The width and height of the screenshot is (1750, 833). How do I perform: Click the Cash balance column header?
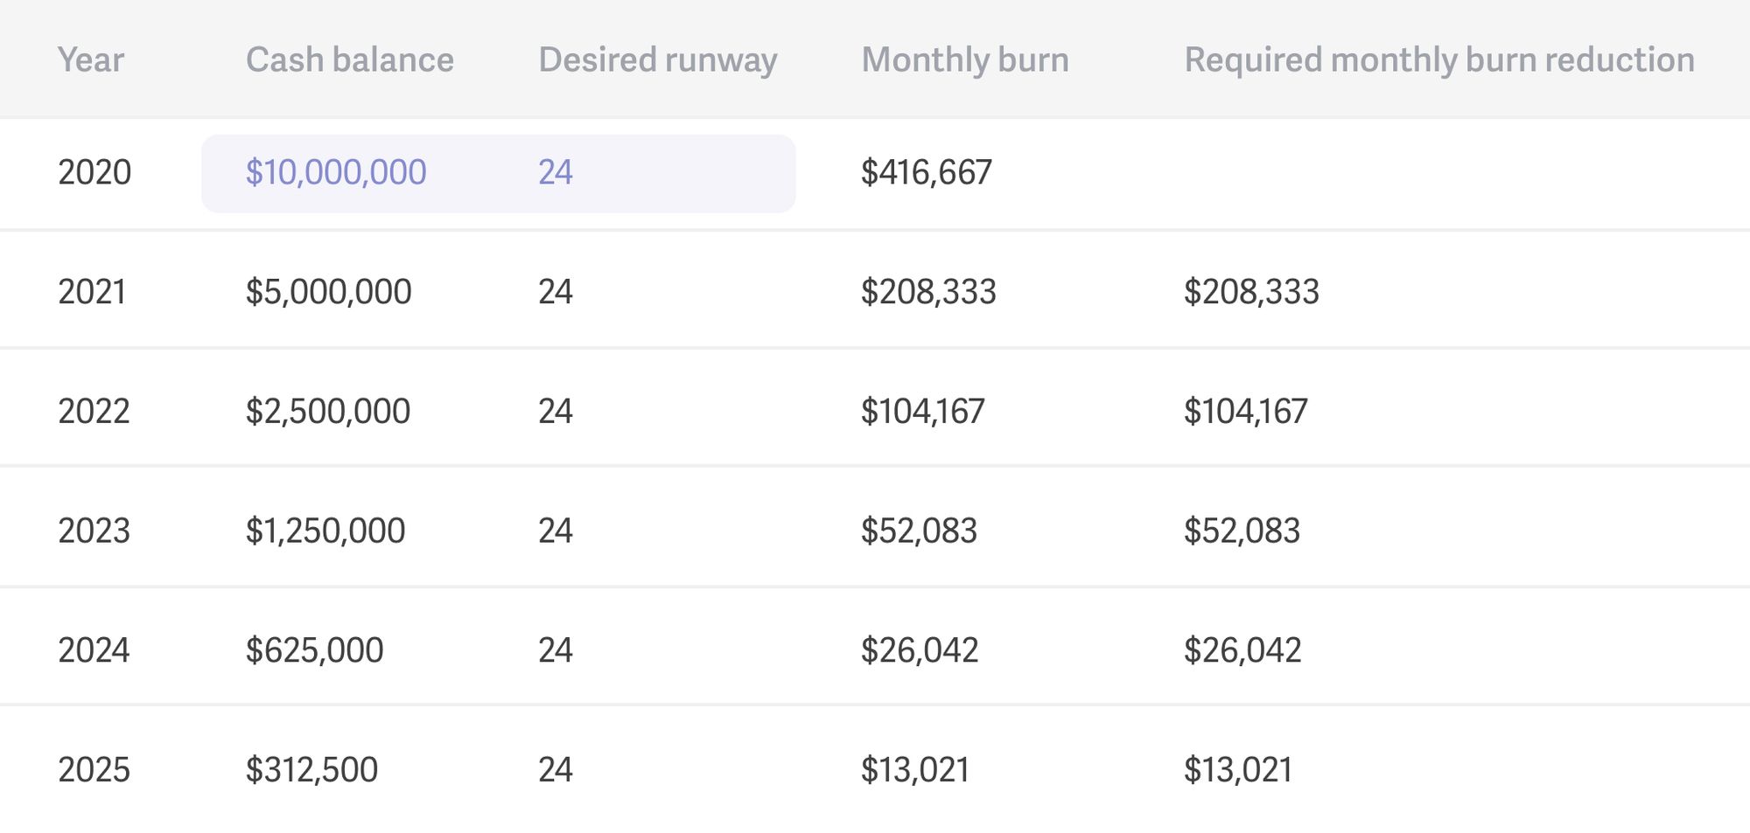[x=349, y=59]
